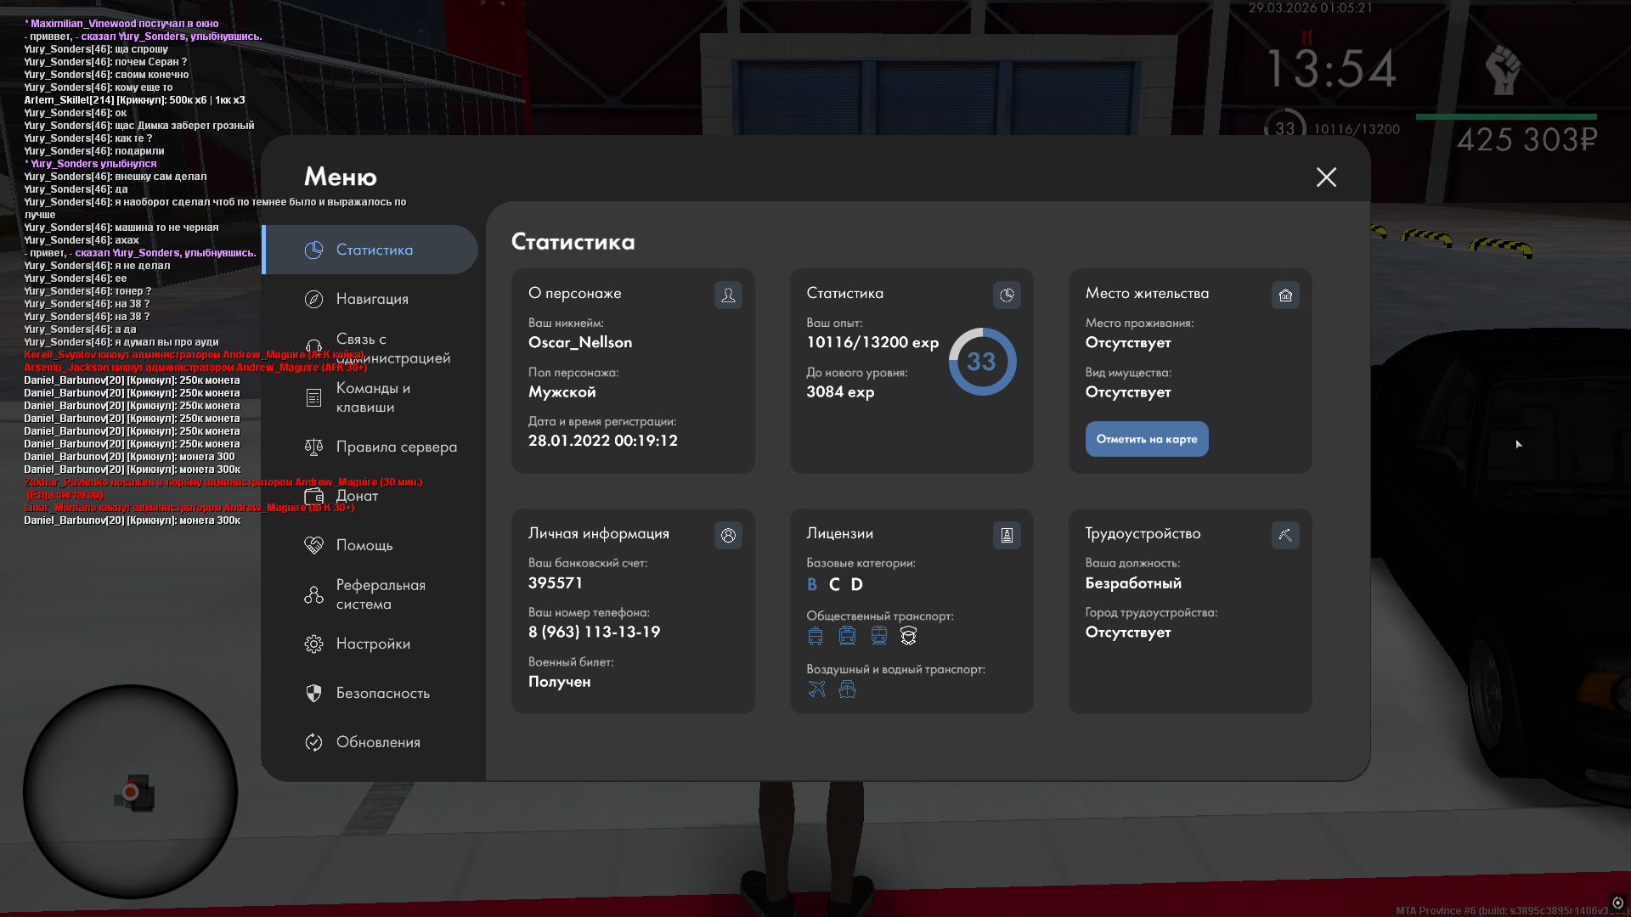Select the Безопасность menu entry

click(382, 693)
